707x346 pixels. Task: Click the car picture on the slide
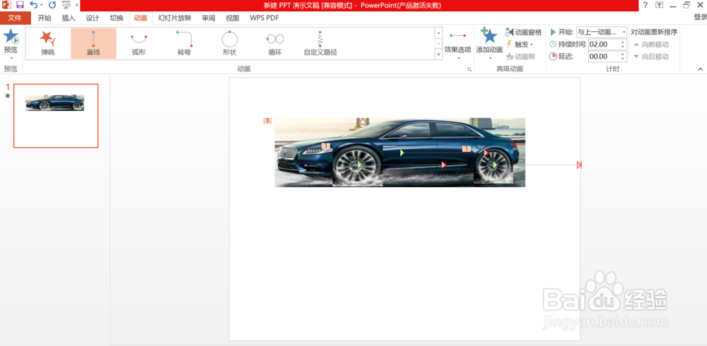point(400,153)
